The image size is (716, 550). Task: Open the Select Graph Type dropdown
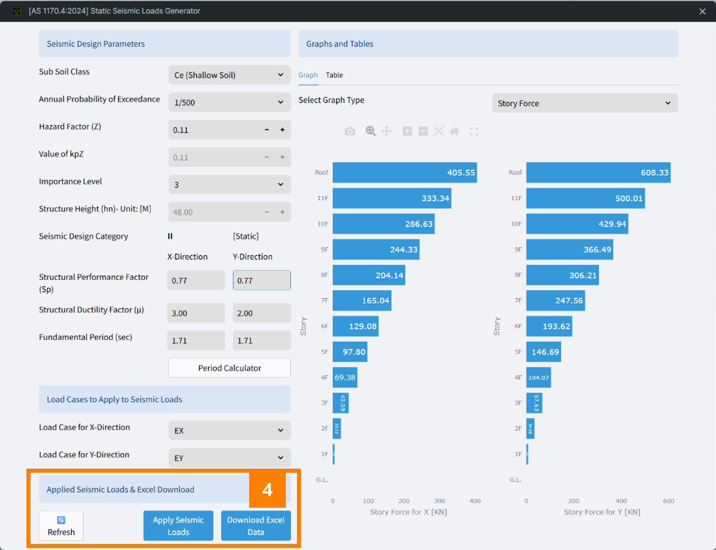tap(584, 103)
